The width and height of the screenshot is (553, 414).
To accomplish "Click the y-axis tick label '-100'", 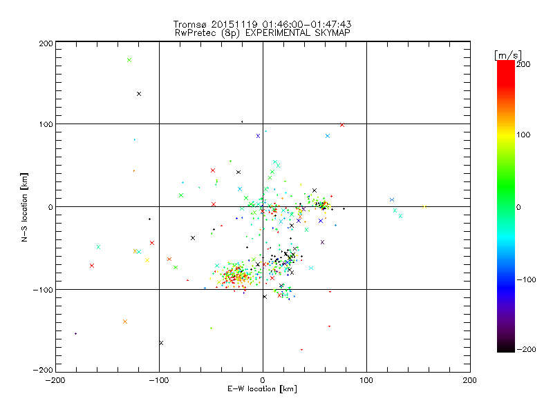I will point(43,290).
